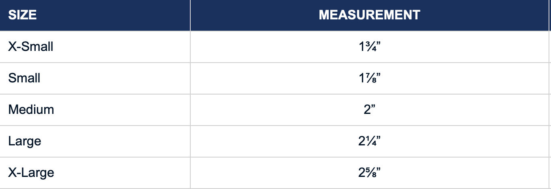
Task: Click the SIZE column header
Action: click(22, 15)
